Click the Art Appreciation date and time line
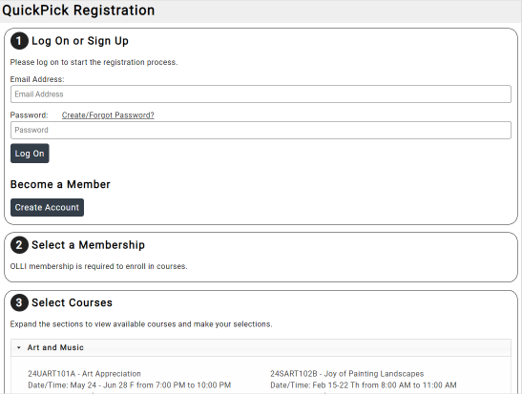 [130, 385]
